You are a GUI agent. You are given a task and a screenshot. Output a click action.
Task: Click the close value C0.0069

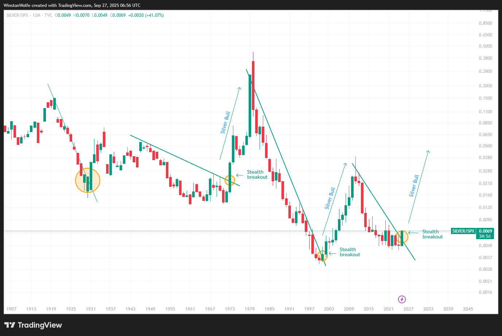pos(118,15)
